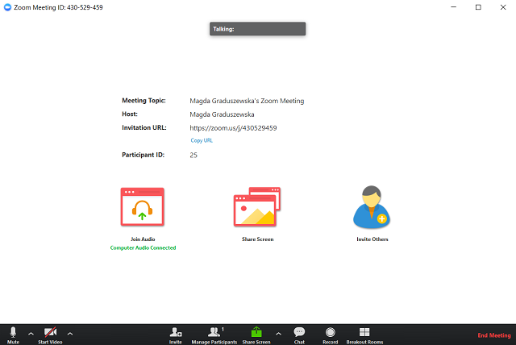
Task: Start Video using the camera icon
Action: tap(50, 332)
